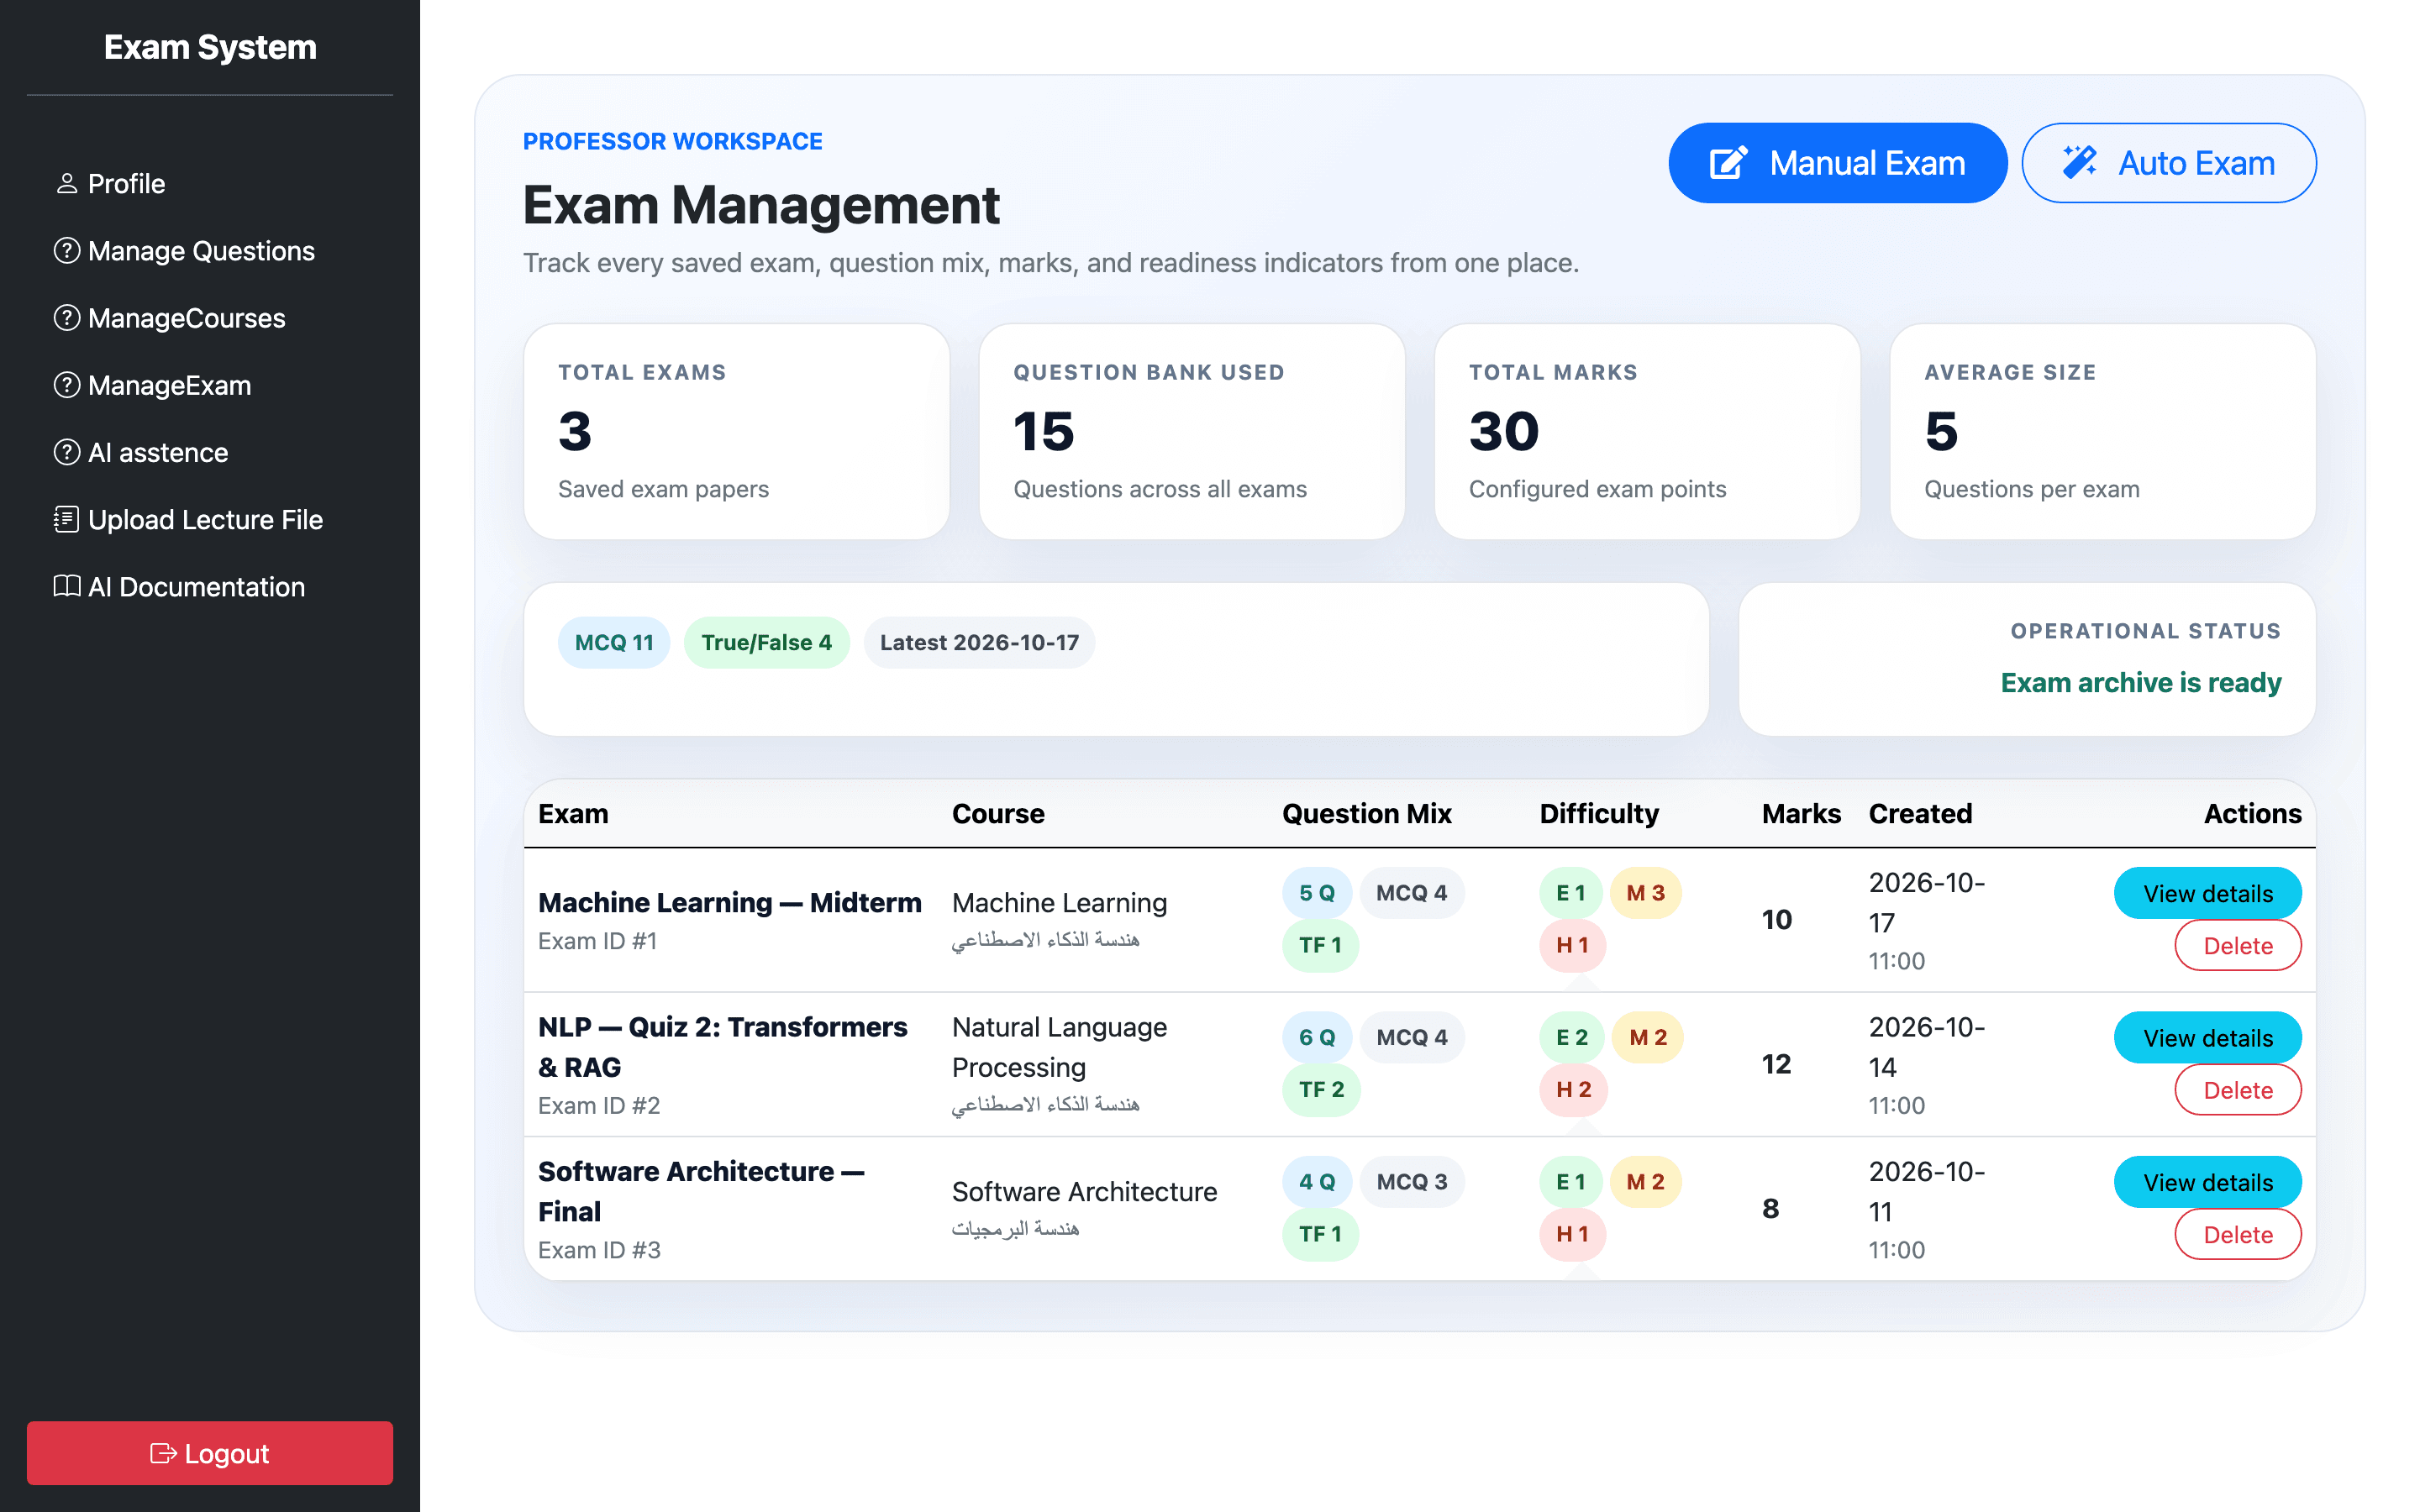Click the Average Size stat card
Viewport: 2420px width, 1512px height.
[x=2103, y=431]
